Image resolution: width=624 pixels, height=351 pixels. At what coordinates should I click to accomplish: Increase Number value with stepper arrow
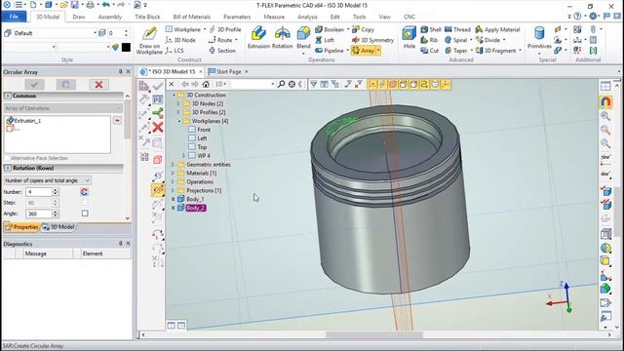pyautogui.click(x=56, y=190)
